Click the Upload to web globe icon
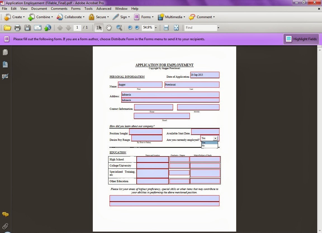 click(x=48, y=27)
